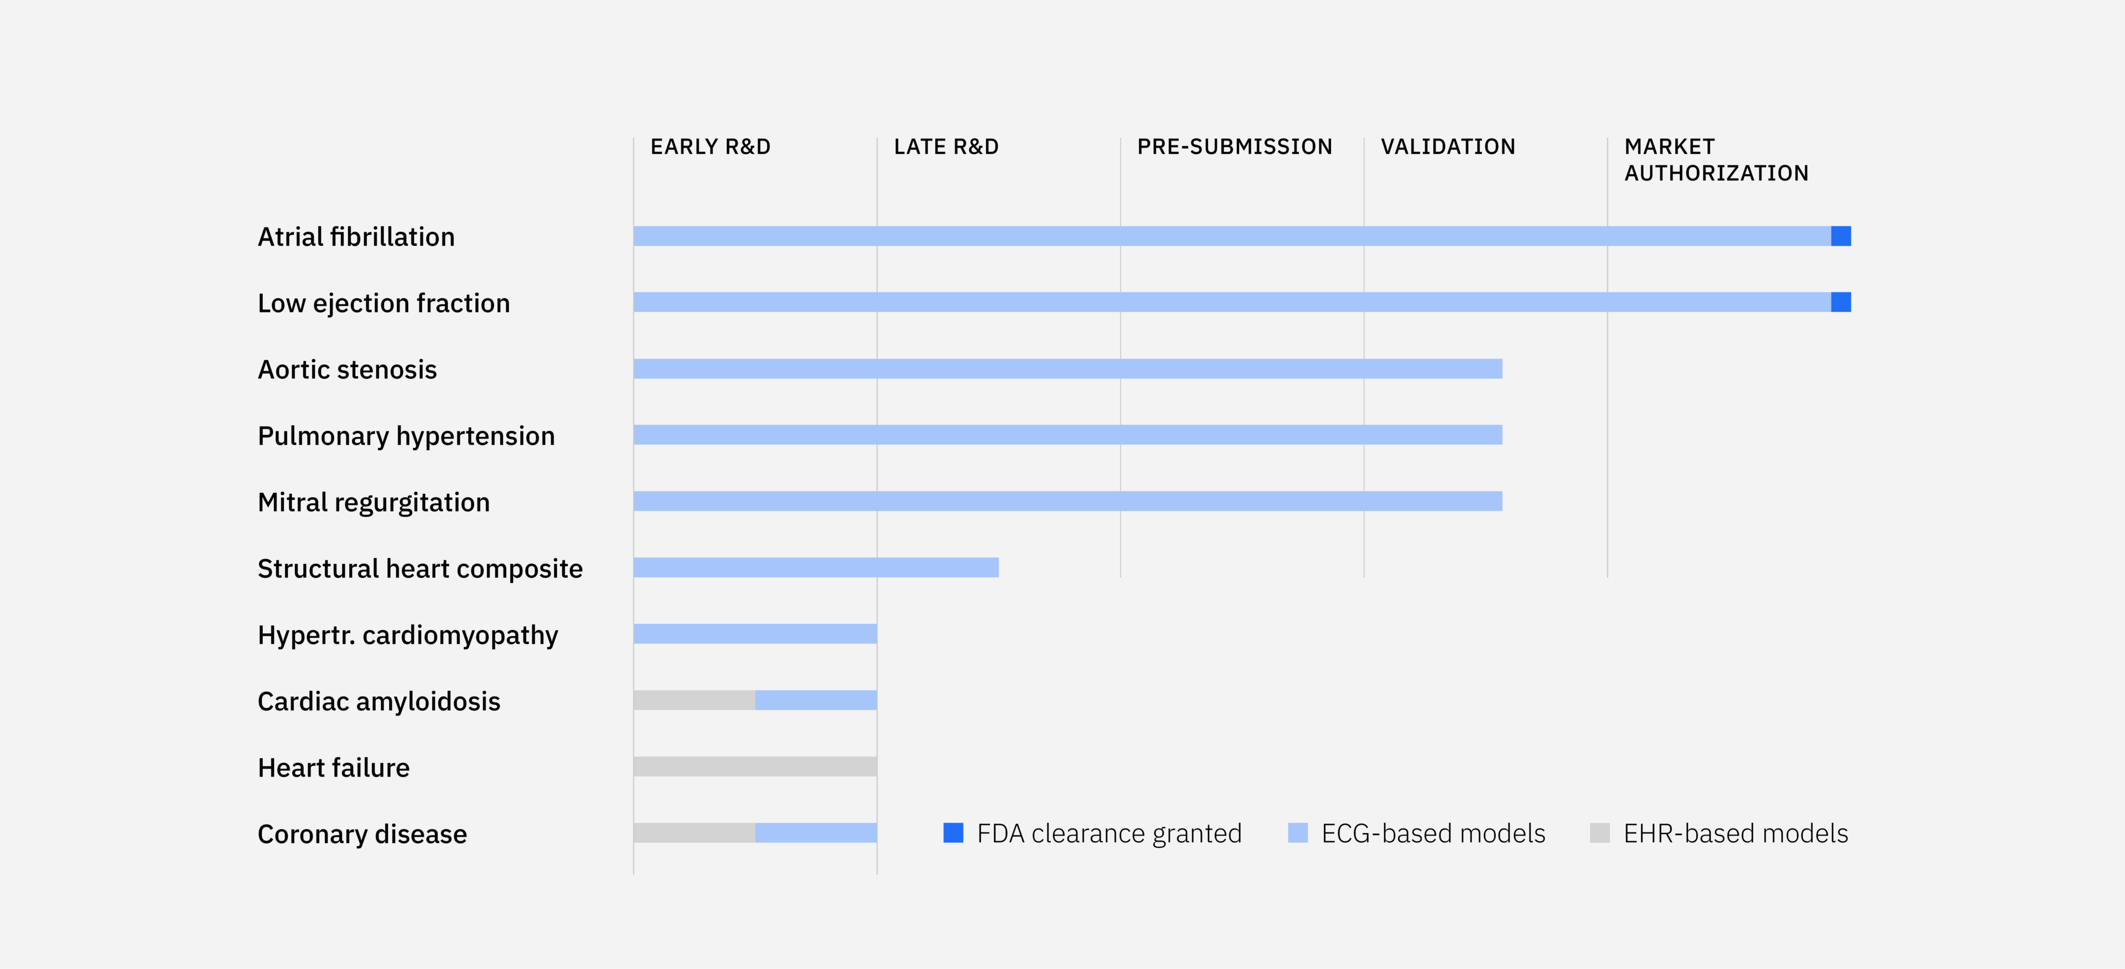Click the ECG-based models legend swatch
This screenshot has width=2125, height=969.
pos(1298,833)
